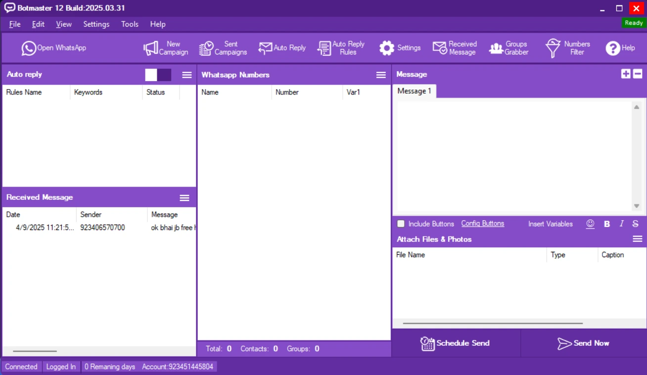
Task: Start a New Campaign
Action: click(x=166, y=48)
